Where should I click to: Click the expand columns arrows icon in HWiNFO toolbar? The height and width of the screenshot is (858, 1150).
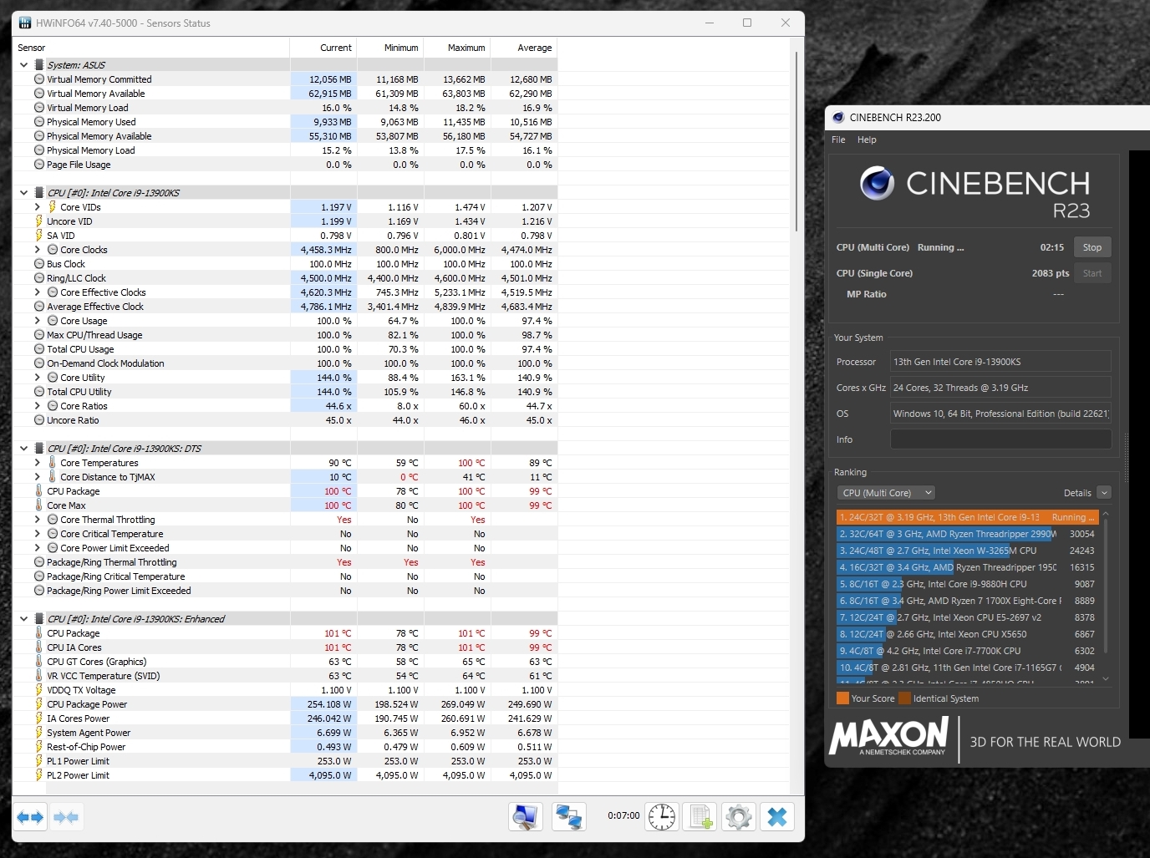[x=30, y=817]
